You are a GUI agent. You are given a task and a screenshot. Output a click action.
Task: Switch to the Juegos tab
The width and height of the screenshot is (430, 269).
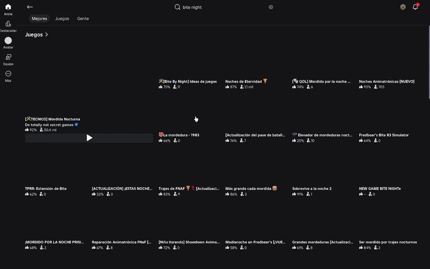[62, 18]
